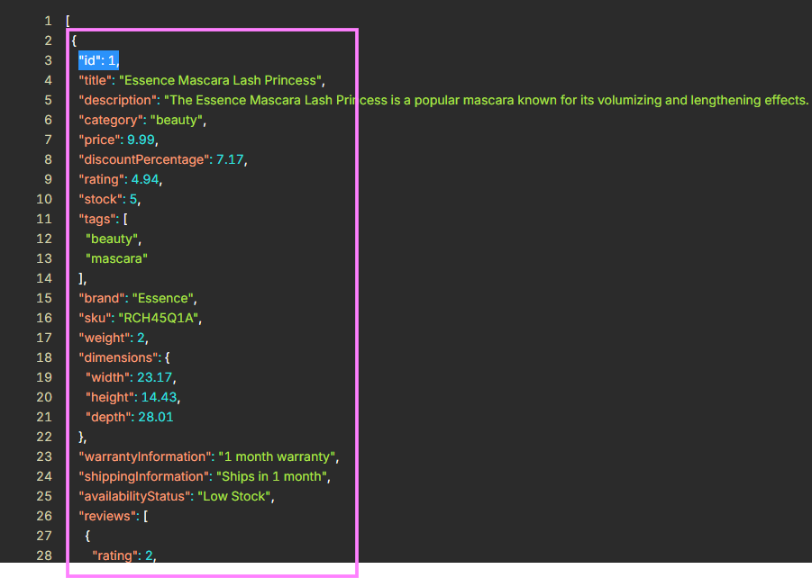Click the discountPercentage value 7.17
Viewport: 812px width, 578px height.
(230, 159)
